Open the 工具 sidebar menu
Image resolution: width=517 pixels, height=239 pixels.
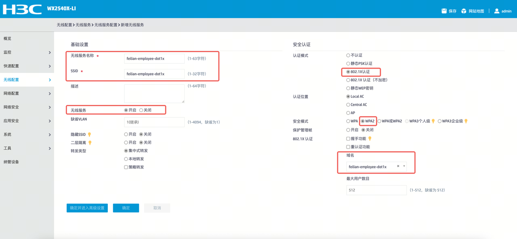click(27, 148)
